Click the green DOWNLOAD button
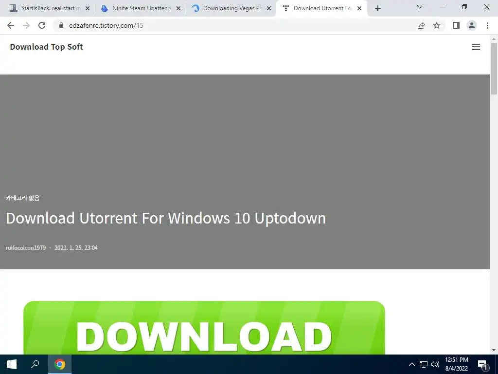The image size is (498, 374). [x=204, y=328]
